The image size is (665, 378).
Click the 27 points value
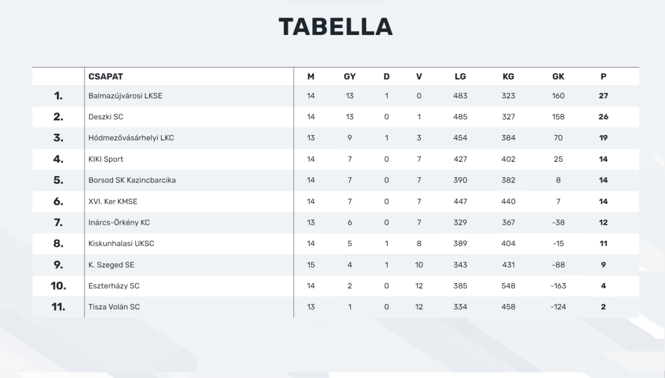[x=603, y=95]
